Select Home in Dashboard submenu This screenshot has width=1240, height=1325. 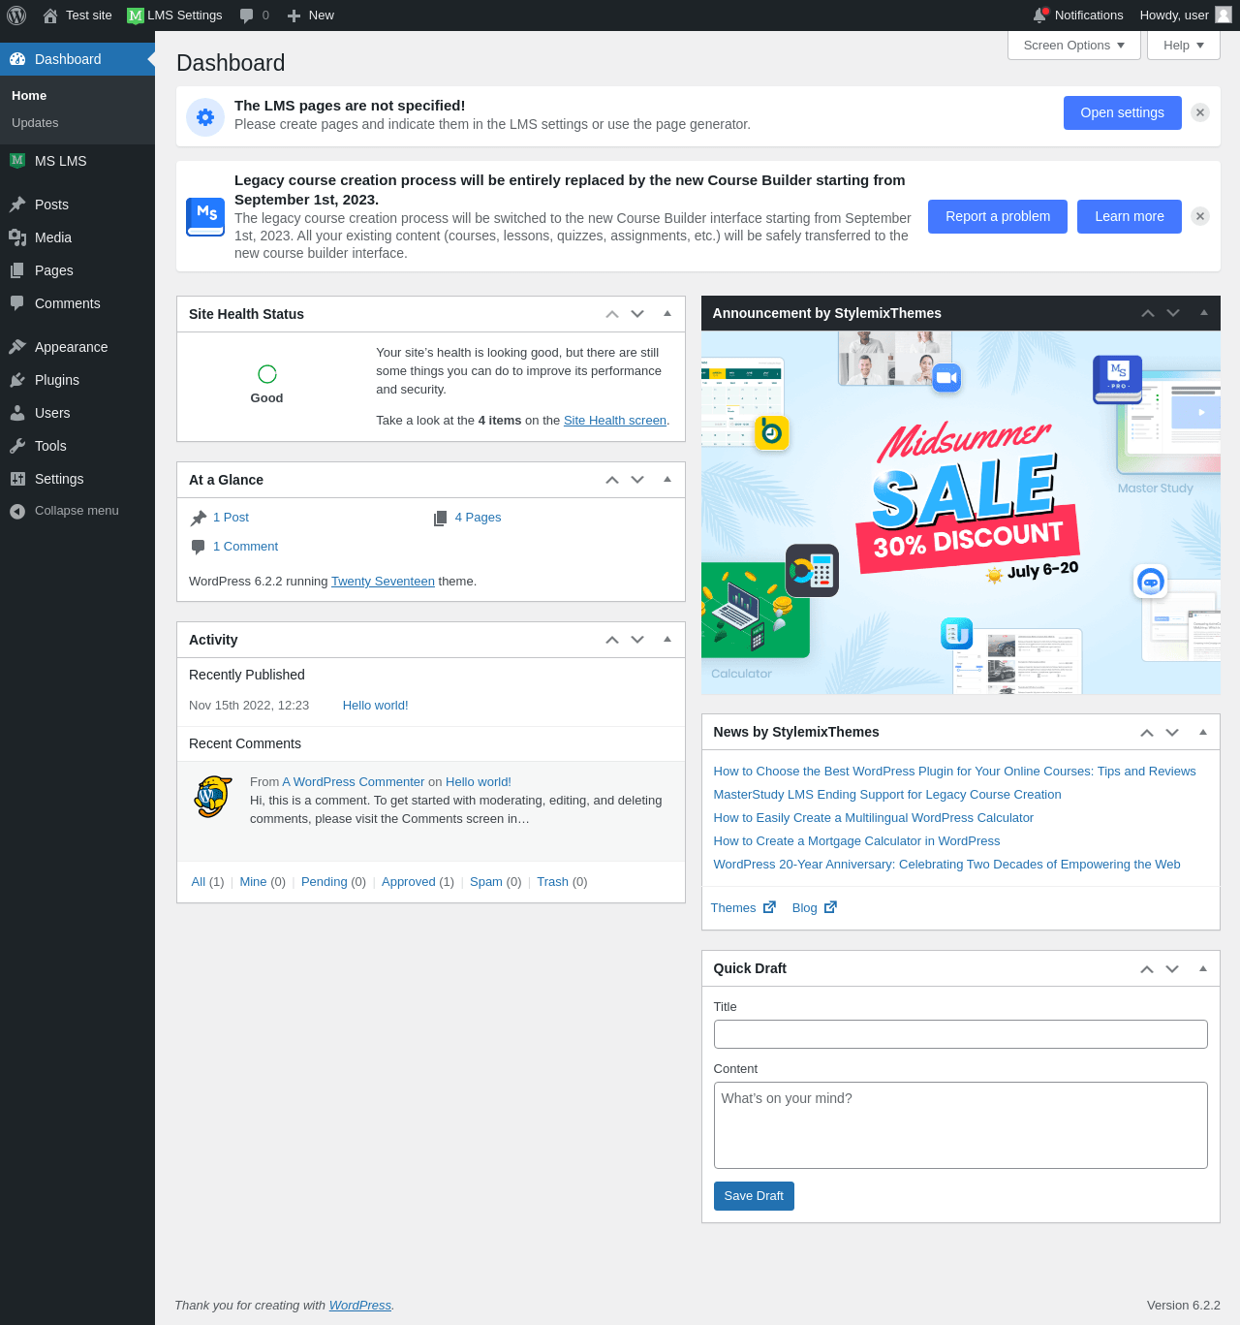point(29,96)
